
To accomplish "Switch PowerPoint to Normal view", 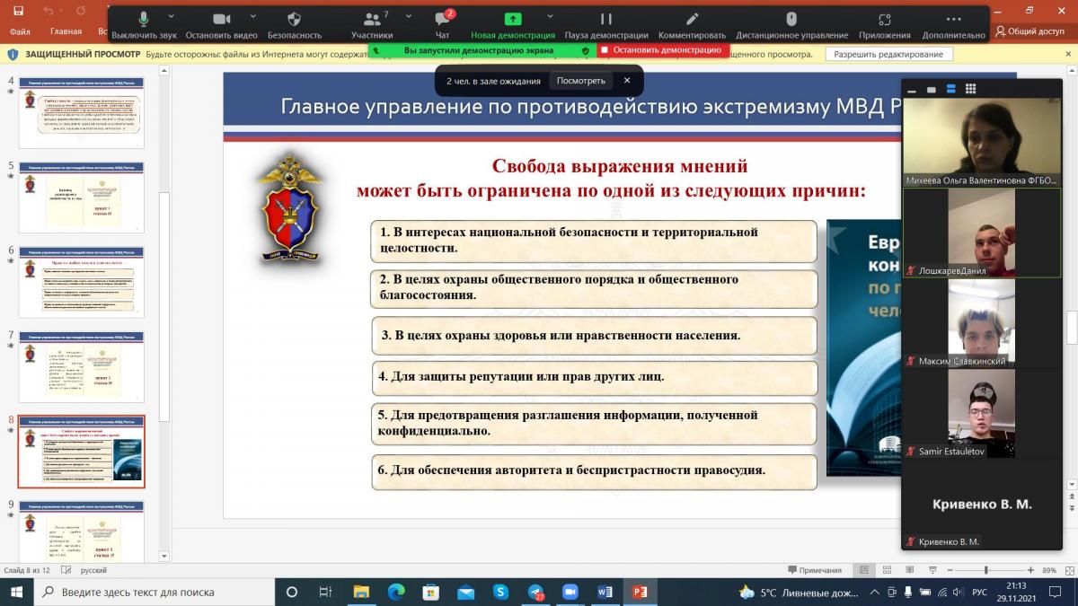I will click(x=863, y=570).
